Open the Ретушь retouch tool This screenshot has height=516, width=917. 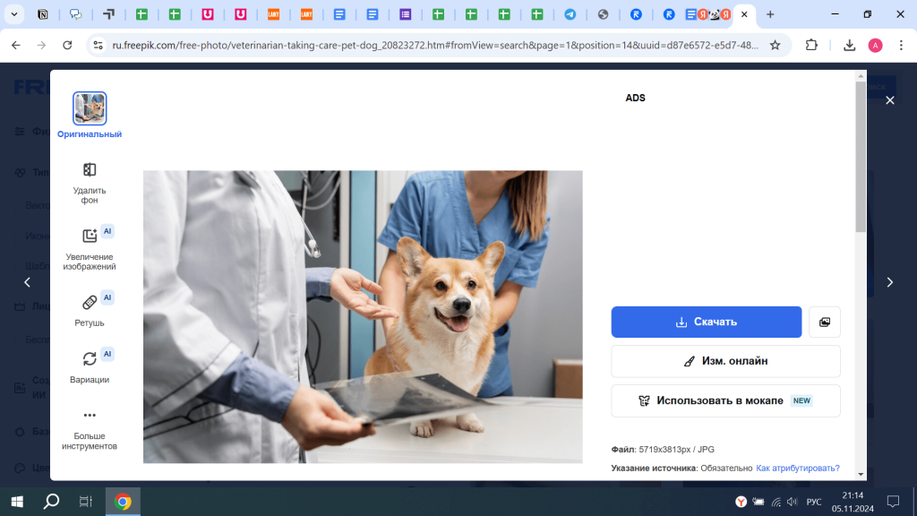click(90, 302)
